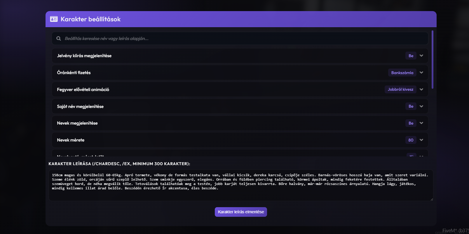Image resolution: width=469 pixels, height=234 pixels.
Task: Expand Fegyver elővételi animáció chevron
Action: (x=421, y=90)
